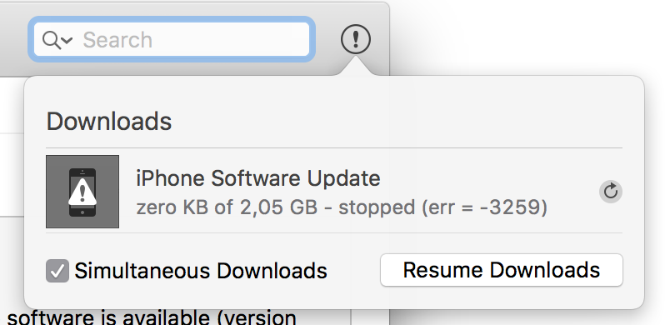Click the warning triangle on phone icon
665x325 pixels.
coord(82,192)
